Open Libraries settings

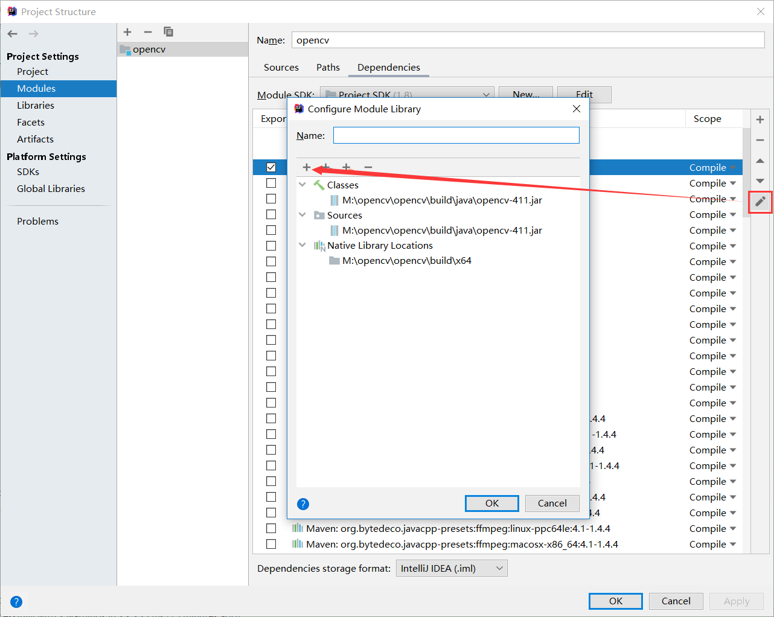[36, 105]
